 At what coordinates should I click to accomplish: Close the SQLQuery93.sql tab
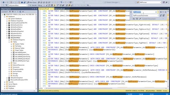click(x=53, y=9)
